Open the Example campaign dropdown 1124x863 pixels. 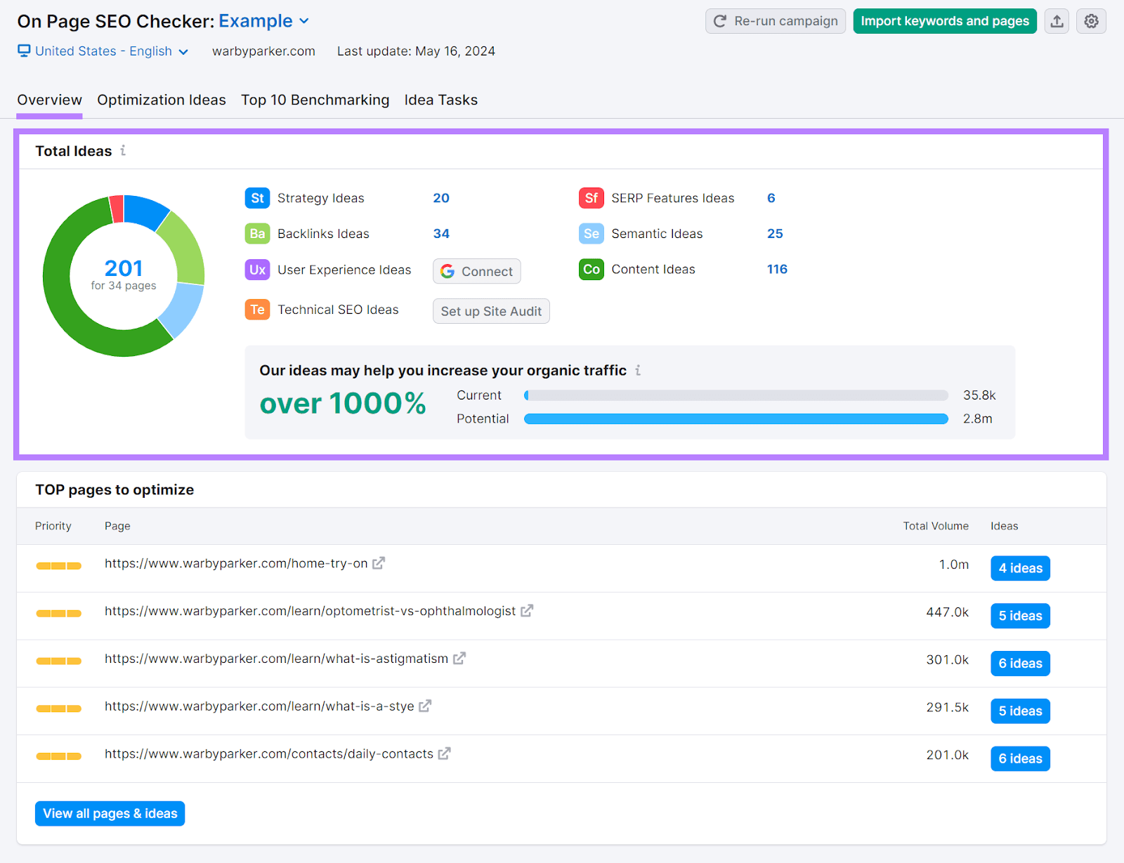[x=264, y=21]
